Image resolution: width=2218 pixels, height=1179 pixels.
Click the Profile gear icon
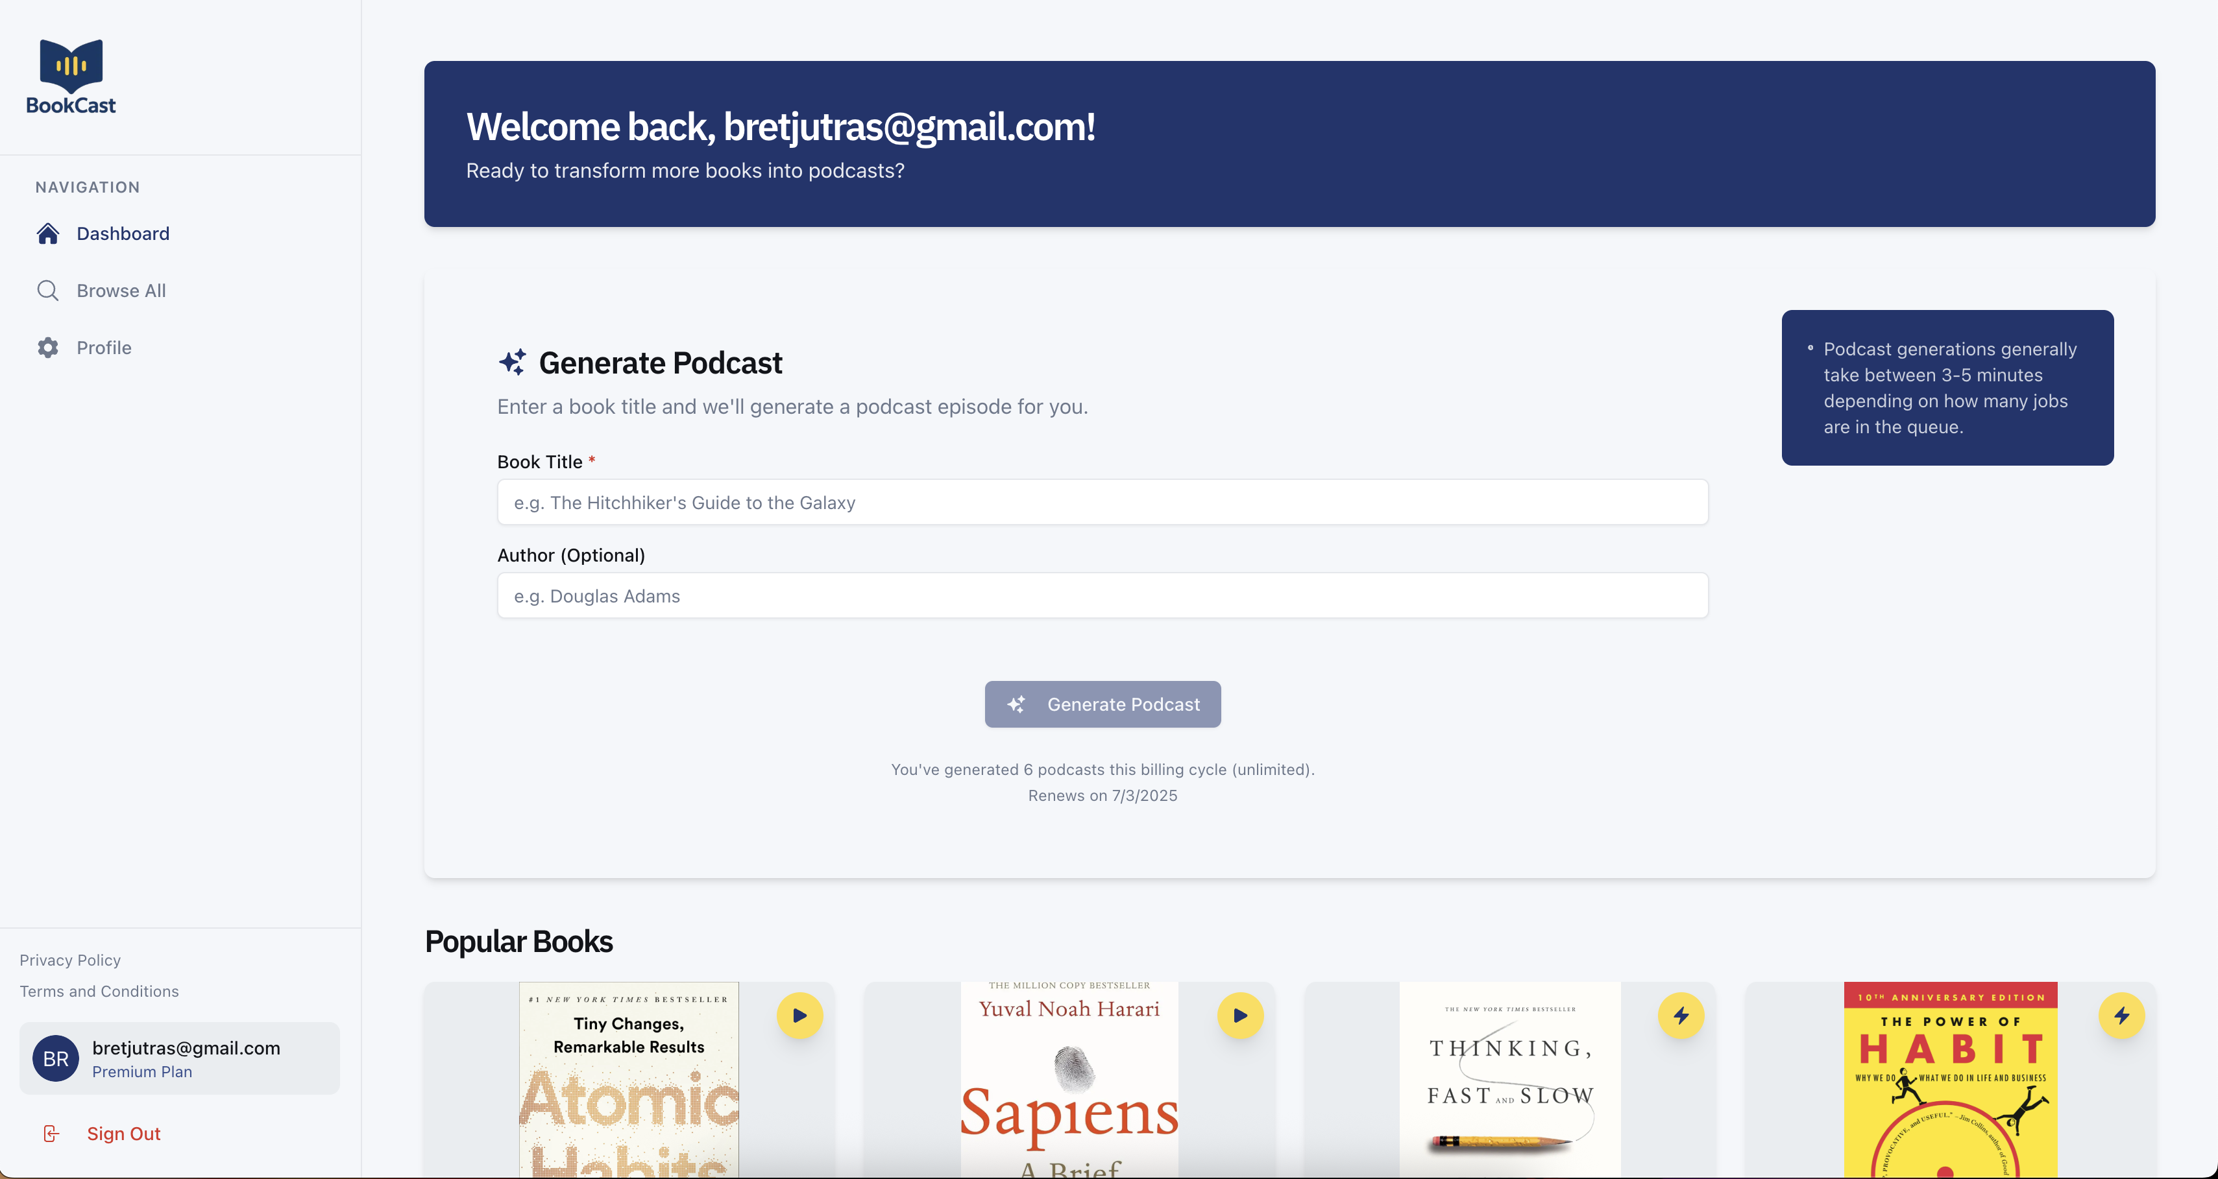point(48,348)
